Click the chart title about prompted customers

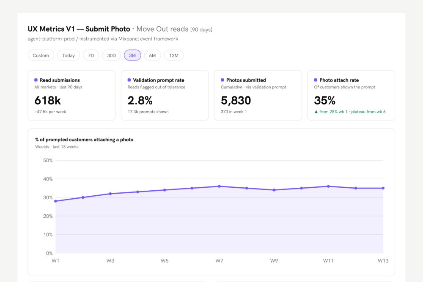(84, 140)
